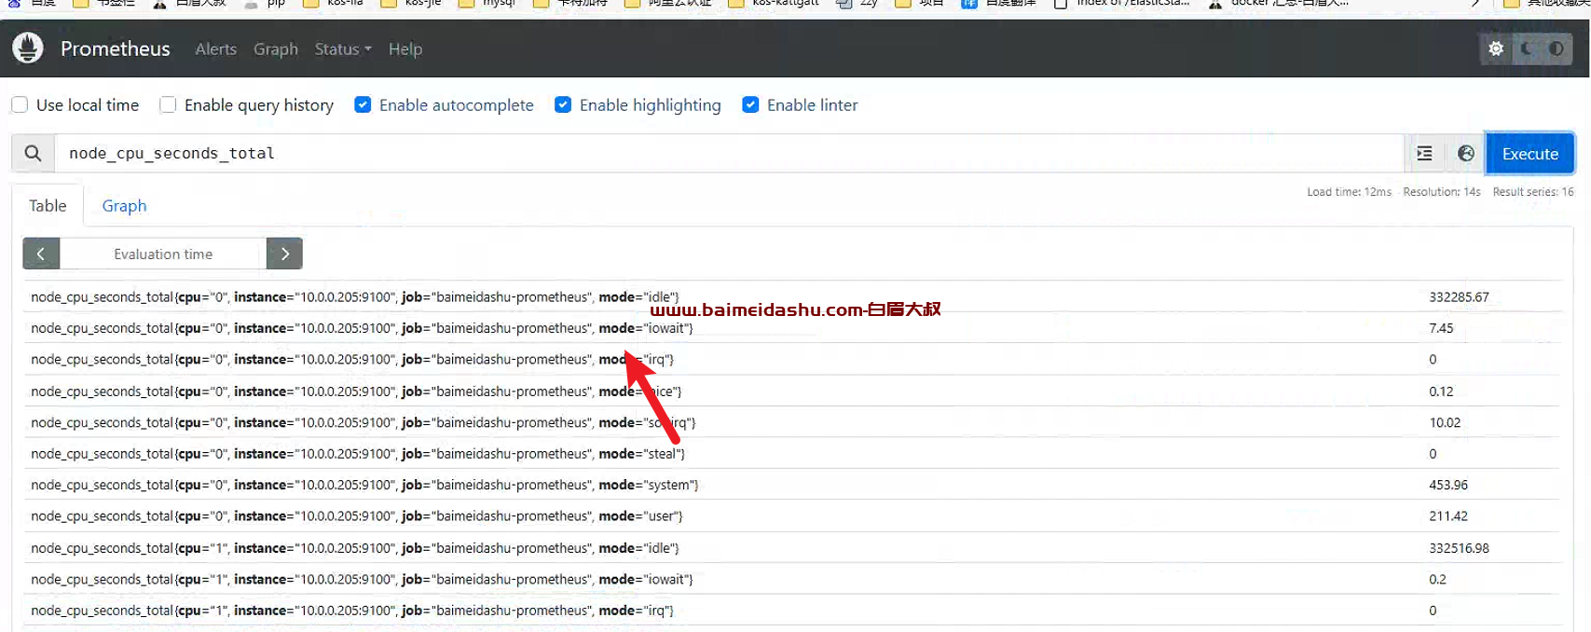Open Alerts in the navigation bar
This screenshot has width=1591, height=632.
[x=215, y=48]
